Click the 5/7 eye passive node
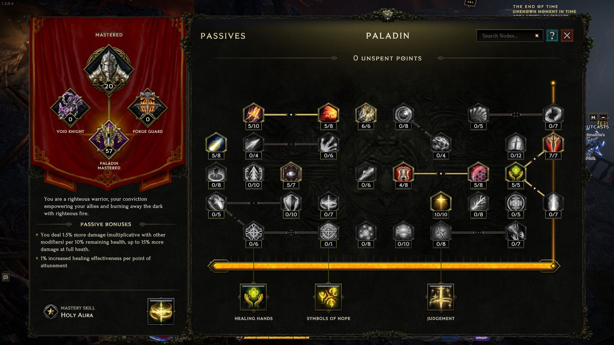614x345 pixels. click(x=291, y=173)
